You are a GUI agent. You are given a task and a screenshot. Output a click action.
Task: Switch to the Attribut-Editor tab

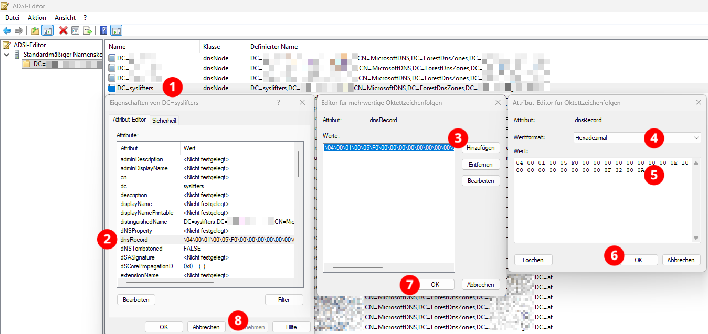pos(129,120)
